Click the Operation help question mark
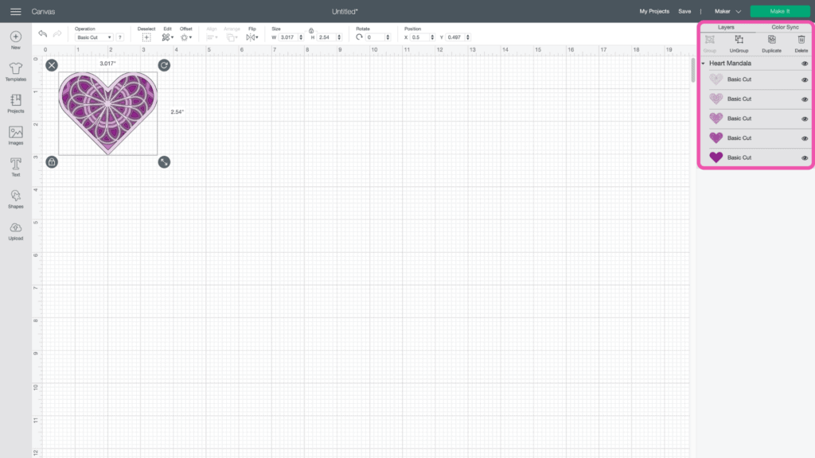This screenshot has height=458, width=815. 120,37
